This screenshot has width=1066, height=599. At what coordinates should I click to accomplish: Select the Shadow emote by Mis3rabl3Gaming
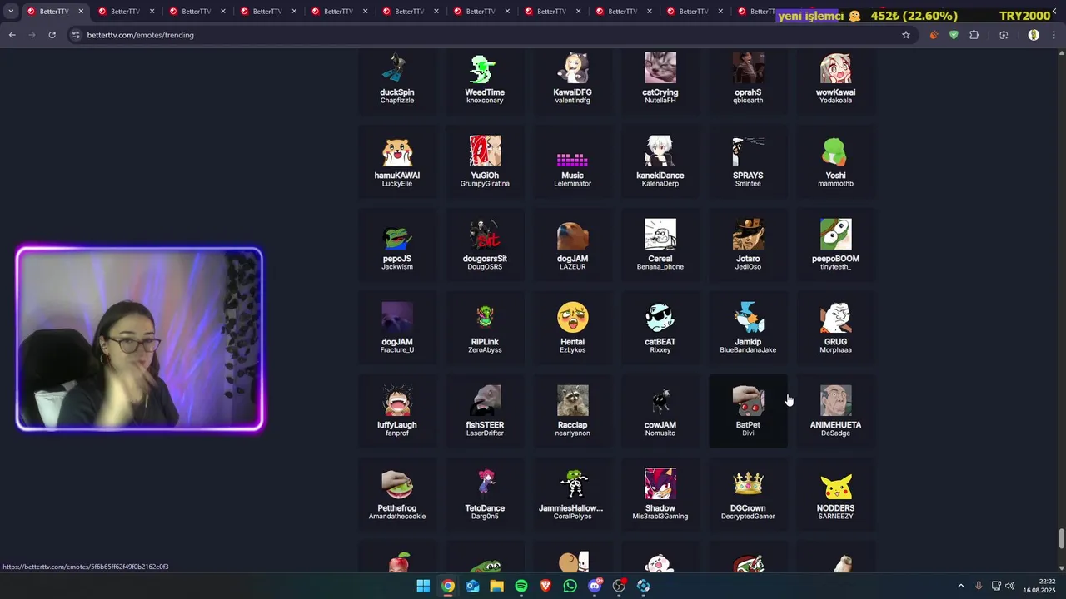click(660, 495)
